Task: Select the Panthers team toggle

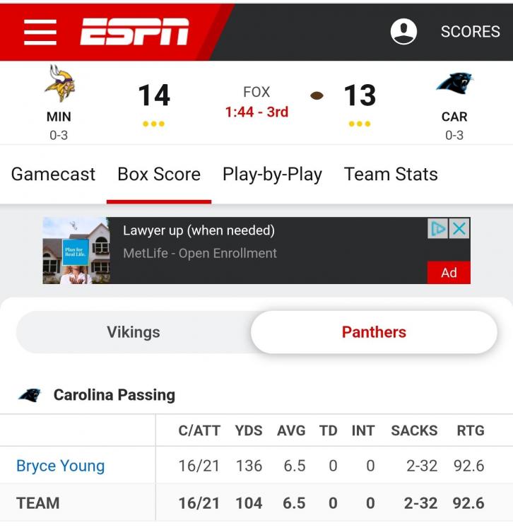Action: click(x=374, y=332)
